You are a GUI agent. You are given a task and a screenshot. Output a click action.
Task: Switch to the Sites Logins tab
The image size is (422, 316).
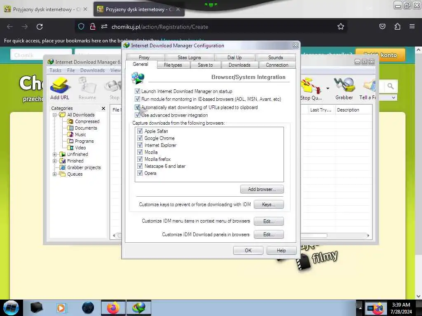pyautogui.click(x=189, y=57)
